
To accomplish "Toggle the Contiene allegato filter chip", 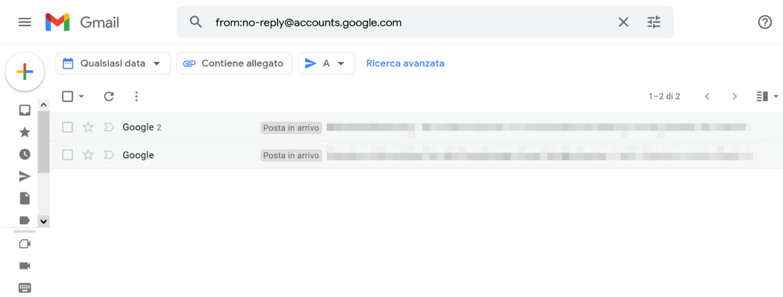I will tap(234, 63).
